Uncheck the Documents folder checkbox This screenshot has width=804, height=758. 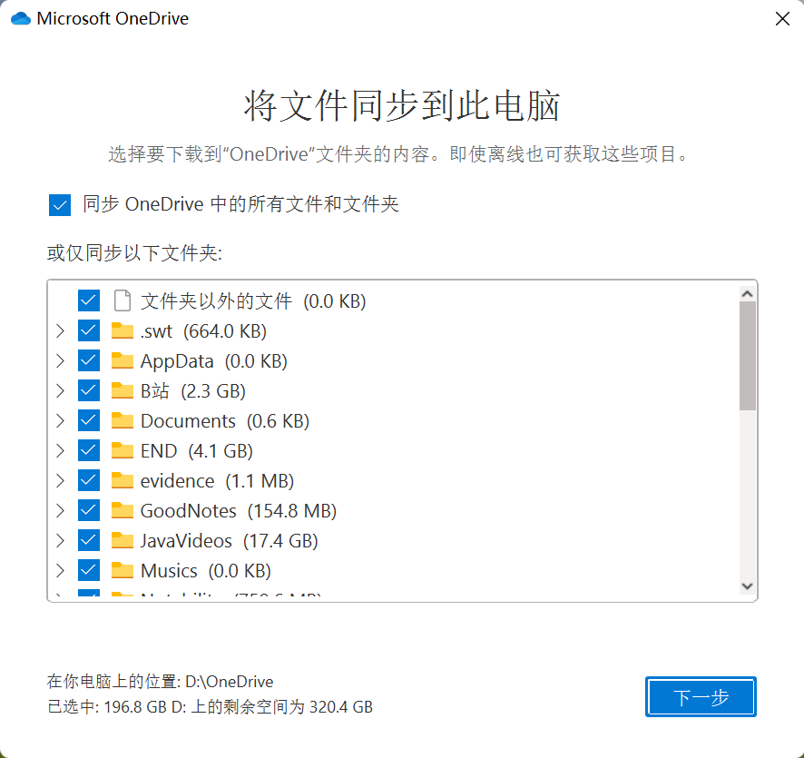[89, 420]
